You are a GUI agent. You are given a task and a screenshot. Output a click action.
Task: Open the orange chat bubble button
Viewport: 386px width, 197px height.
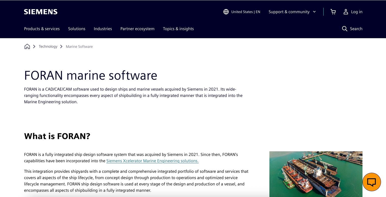(371, 182)
